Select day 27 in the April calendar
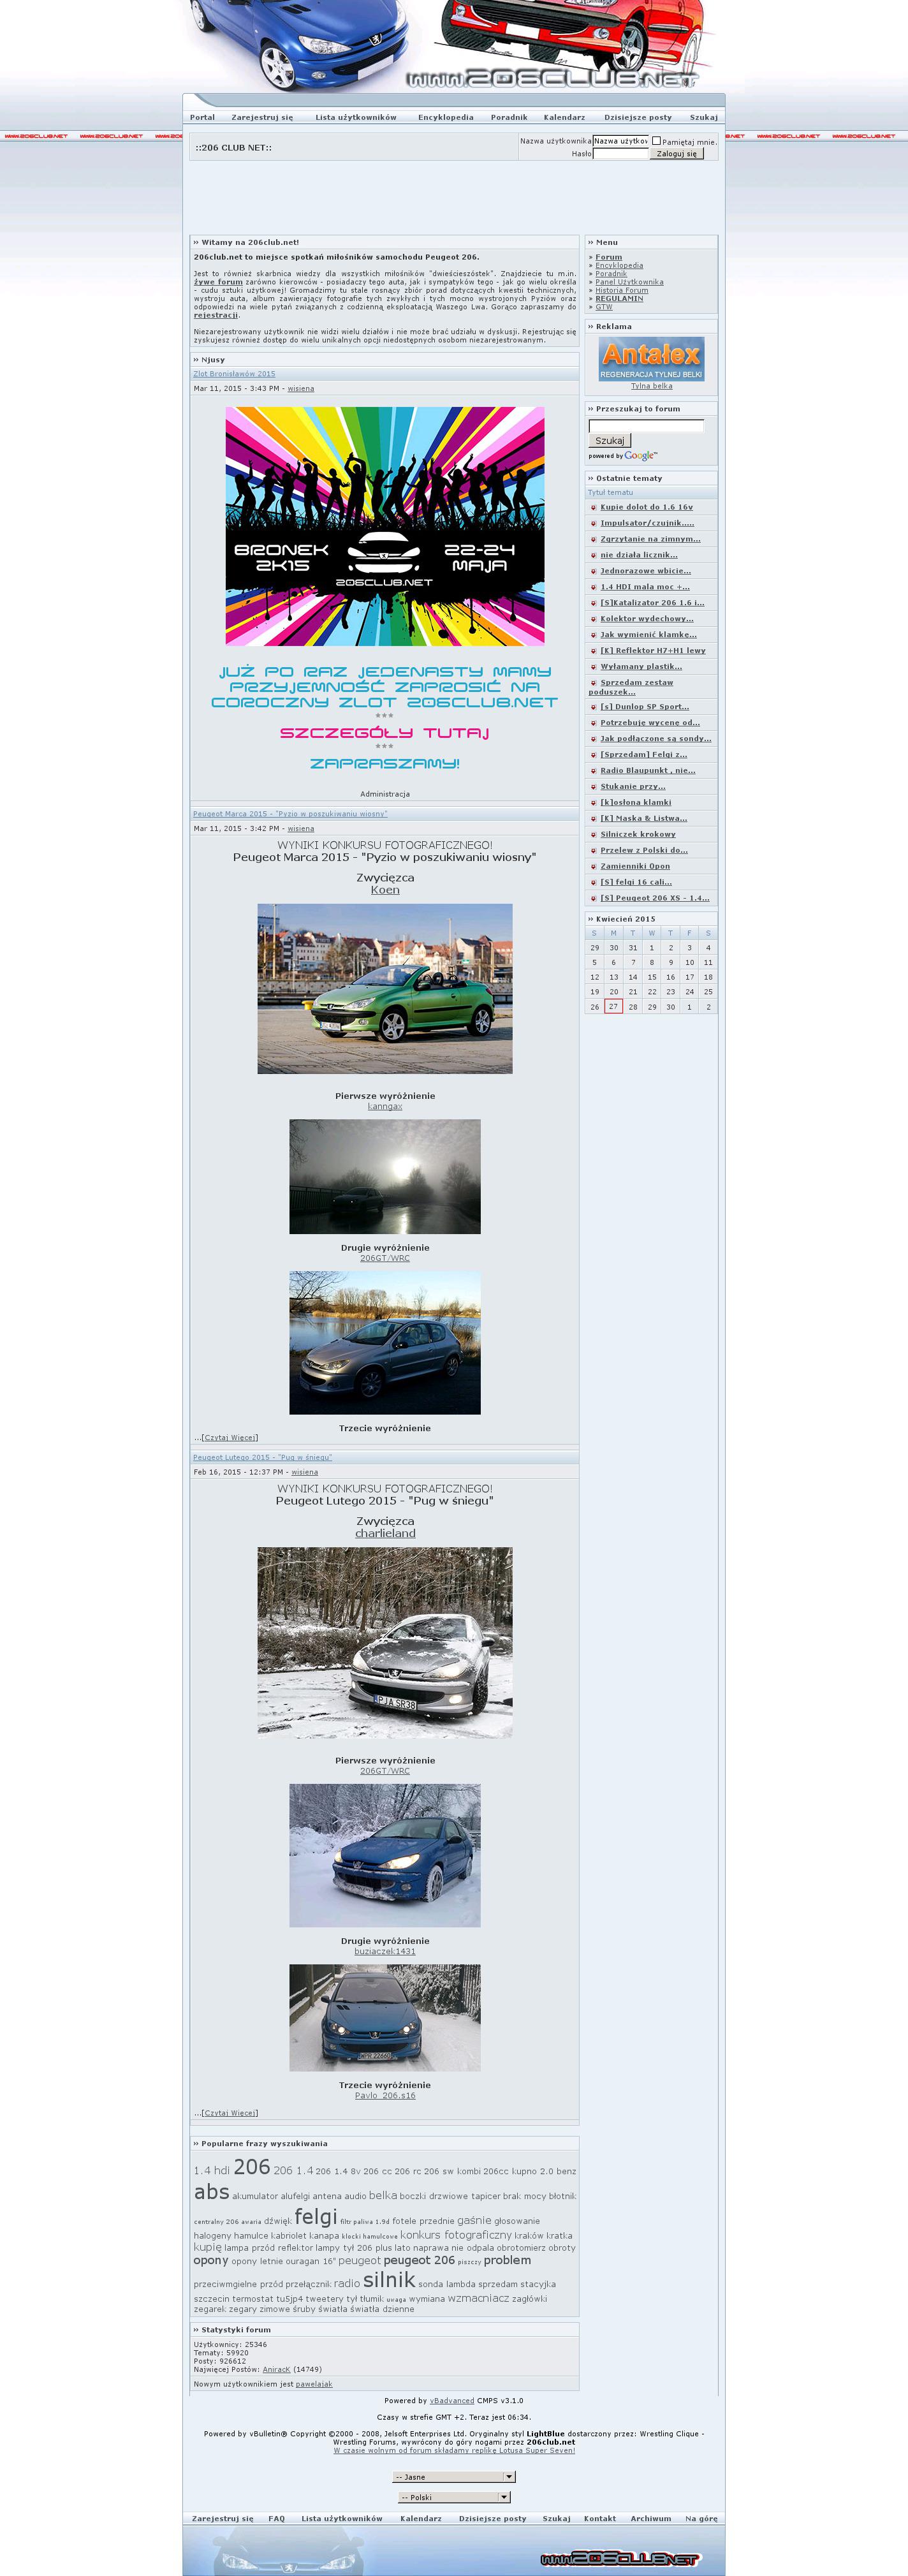The width and height of the screenshot is (908, 2576). 613,1007
